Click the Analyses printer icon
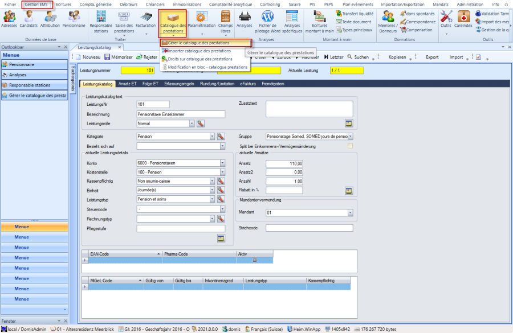This screenshot has height=333, width=513. (244, 18)
